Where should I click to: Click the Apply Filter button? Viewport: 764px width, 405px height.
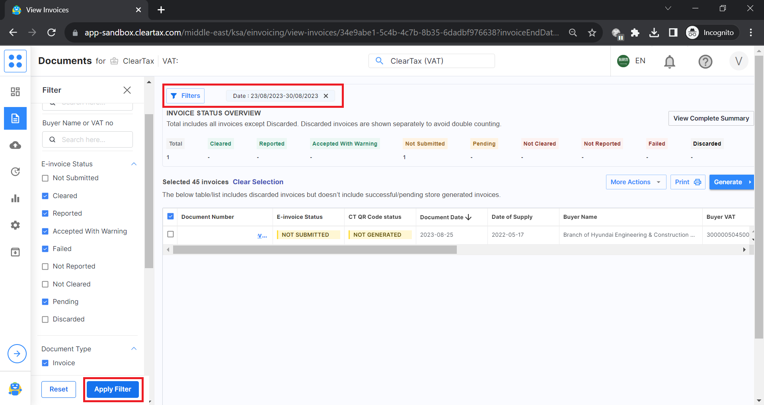(x=113, y=389)
